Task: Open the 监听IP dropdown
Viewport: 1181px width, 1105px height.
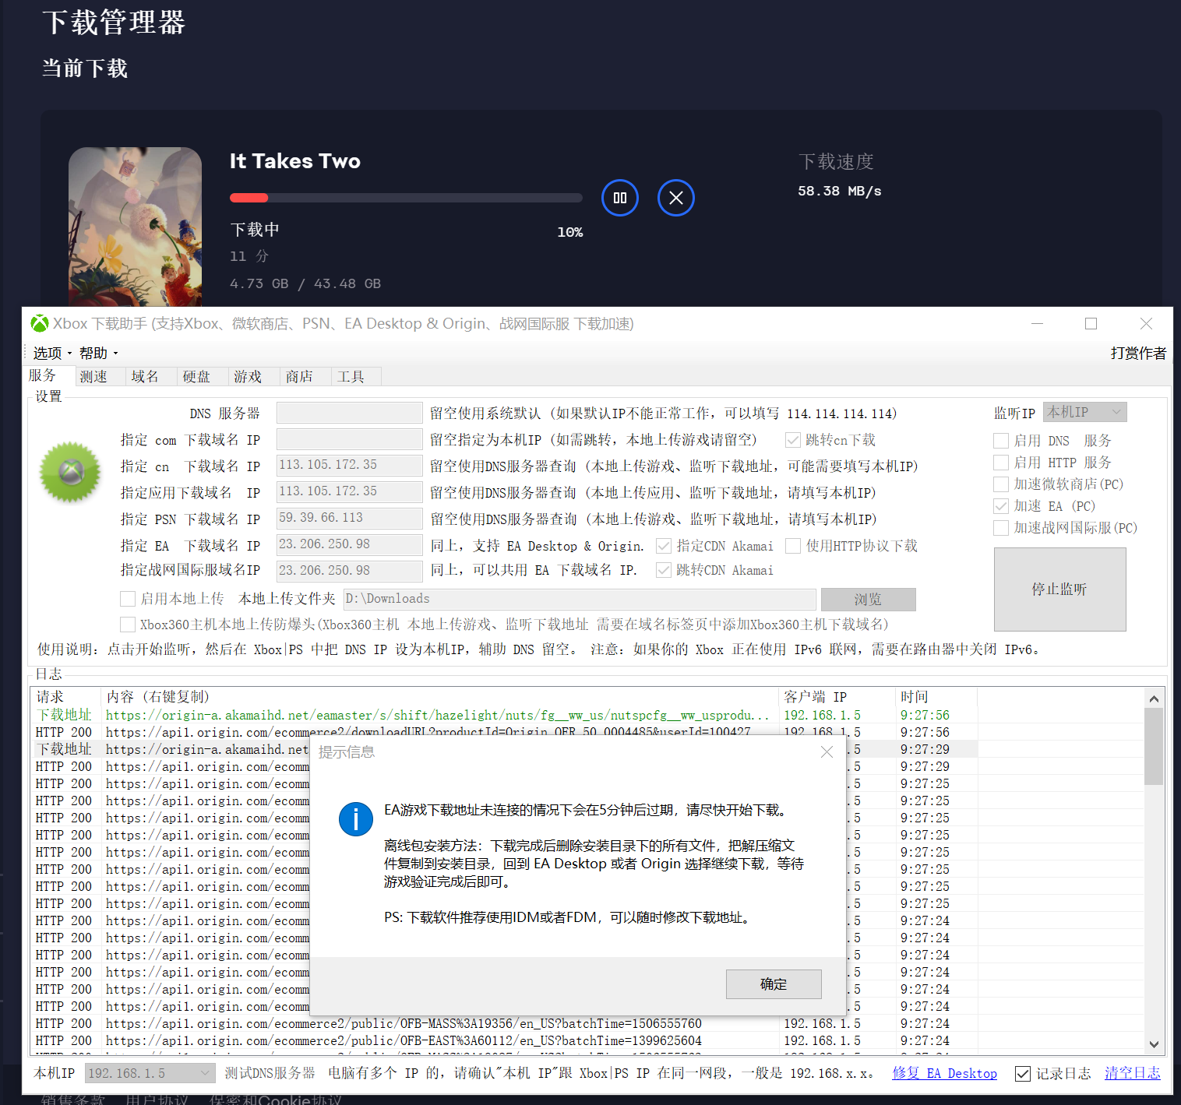Action: coord(1084,412)
